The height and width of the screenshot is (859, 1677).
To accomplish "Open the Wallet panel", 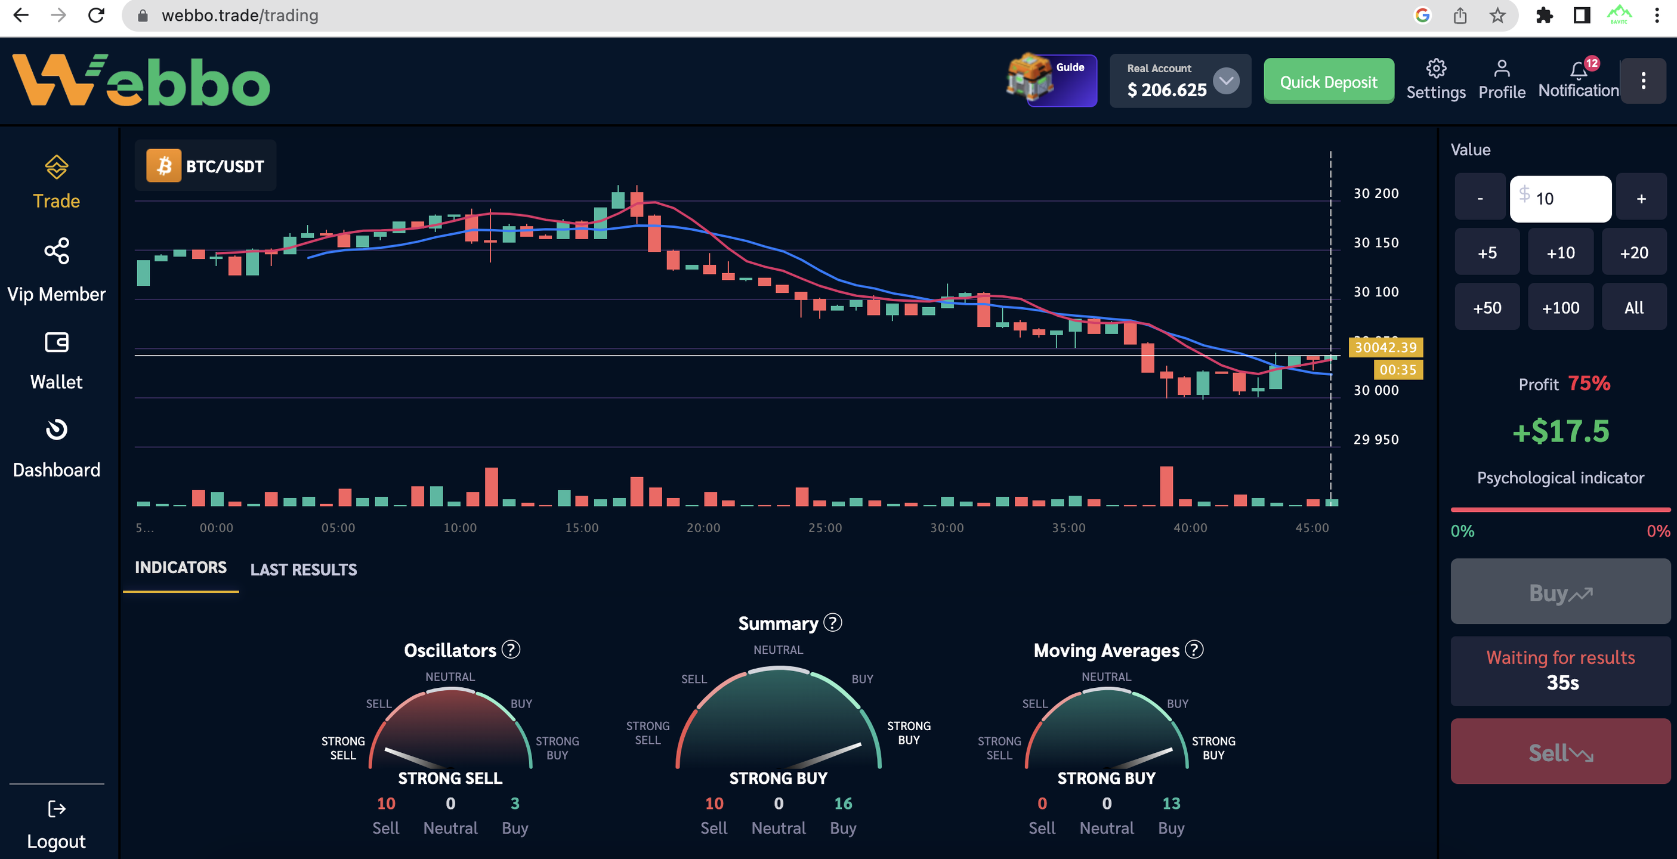I will [56, 359].
